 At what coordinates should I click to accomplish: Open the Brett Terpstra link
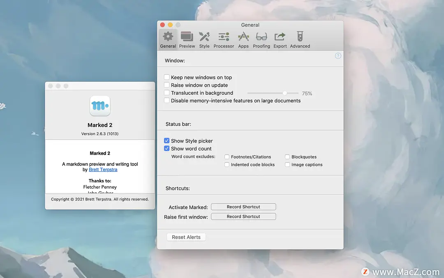click(103, 170)
